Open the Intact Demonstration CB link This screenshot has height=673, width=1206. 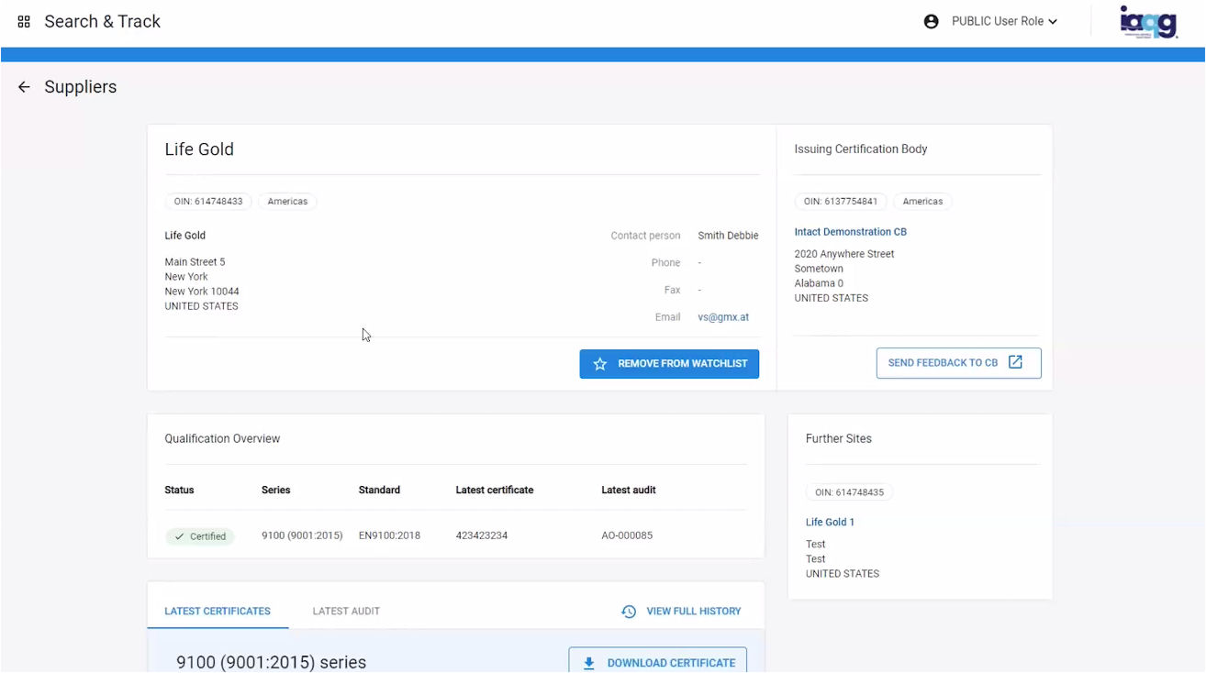click(850, 232)
